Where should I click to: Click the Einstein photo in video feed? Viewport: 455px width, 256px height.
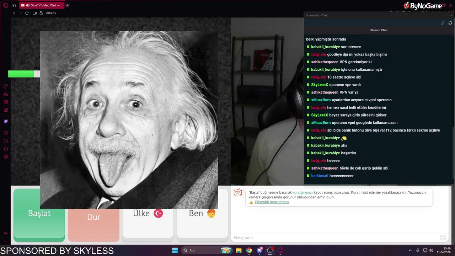[129, 120]
